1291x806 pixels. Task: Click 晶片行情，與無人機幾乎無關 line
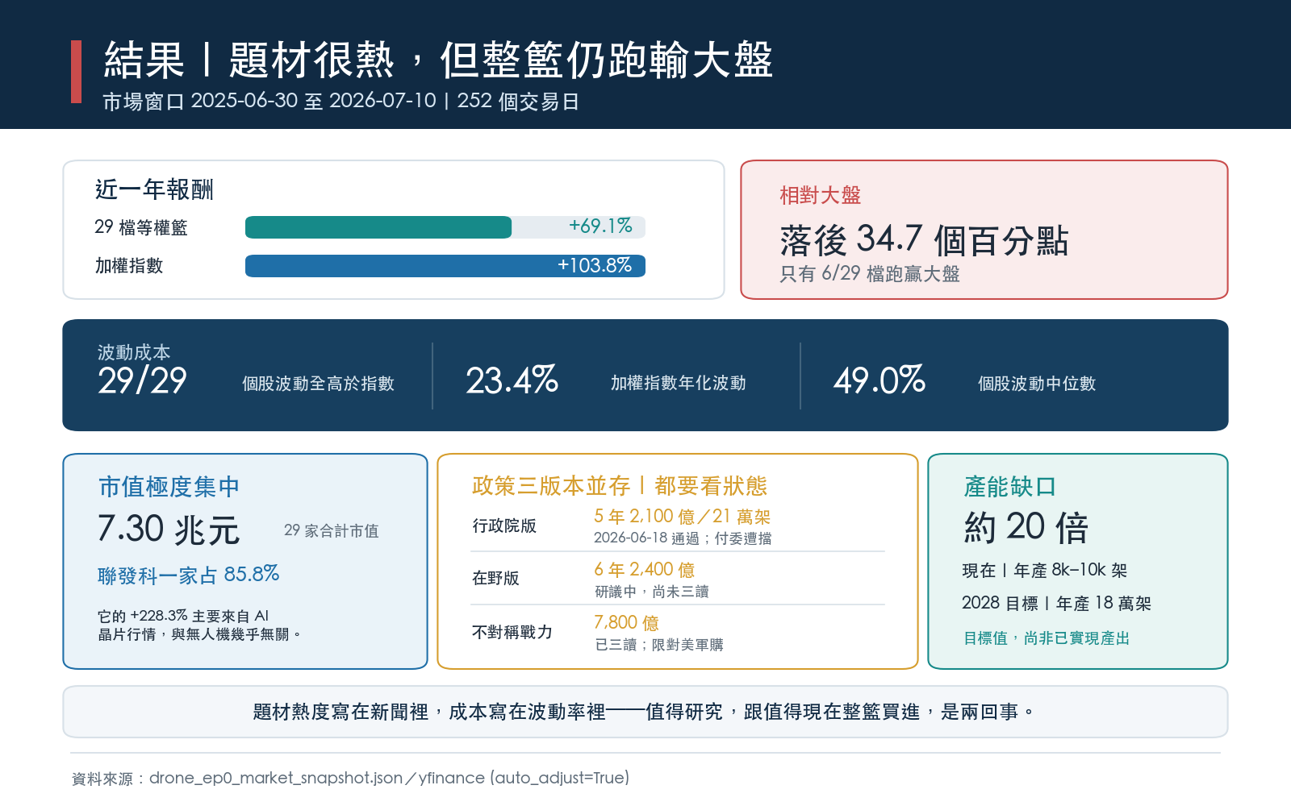[200, 634]
